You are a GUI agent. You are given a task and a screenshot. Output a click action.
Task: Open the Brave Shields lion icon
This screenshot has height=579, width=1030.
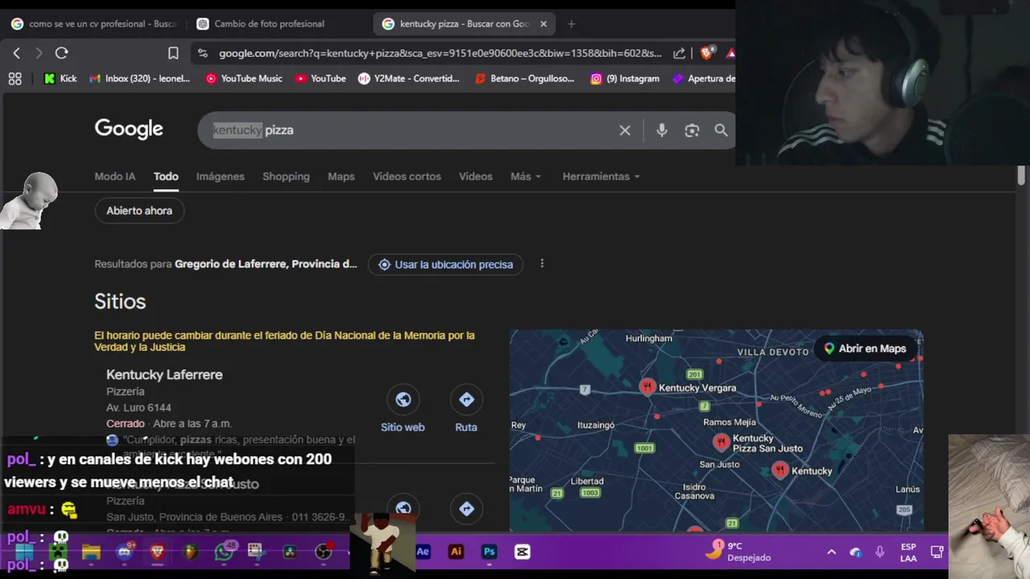[x=707, y=53]
